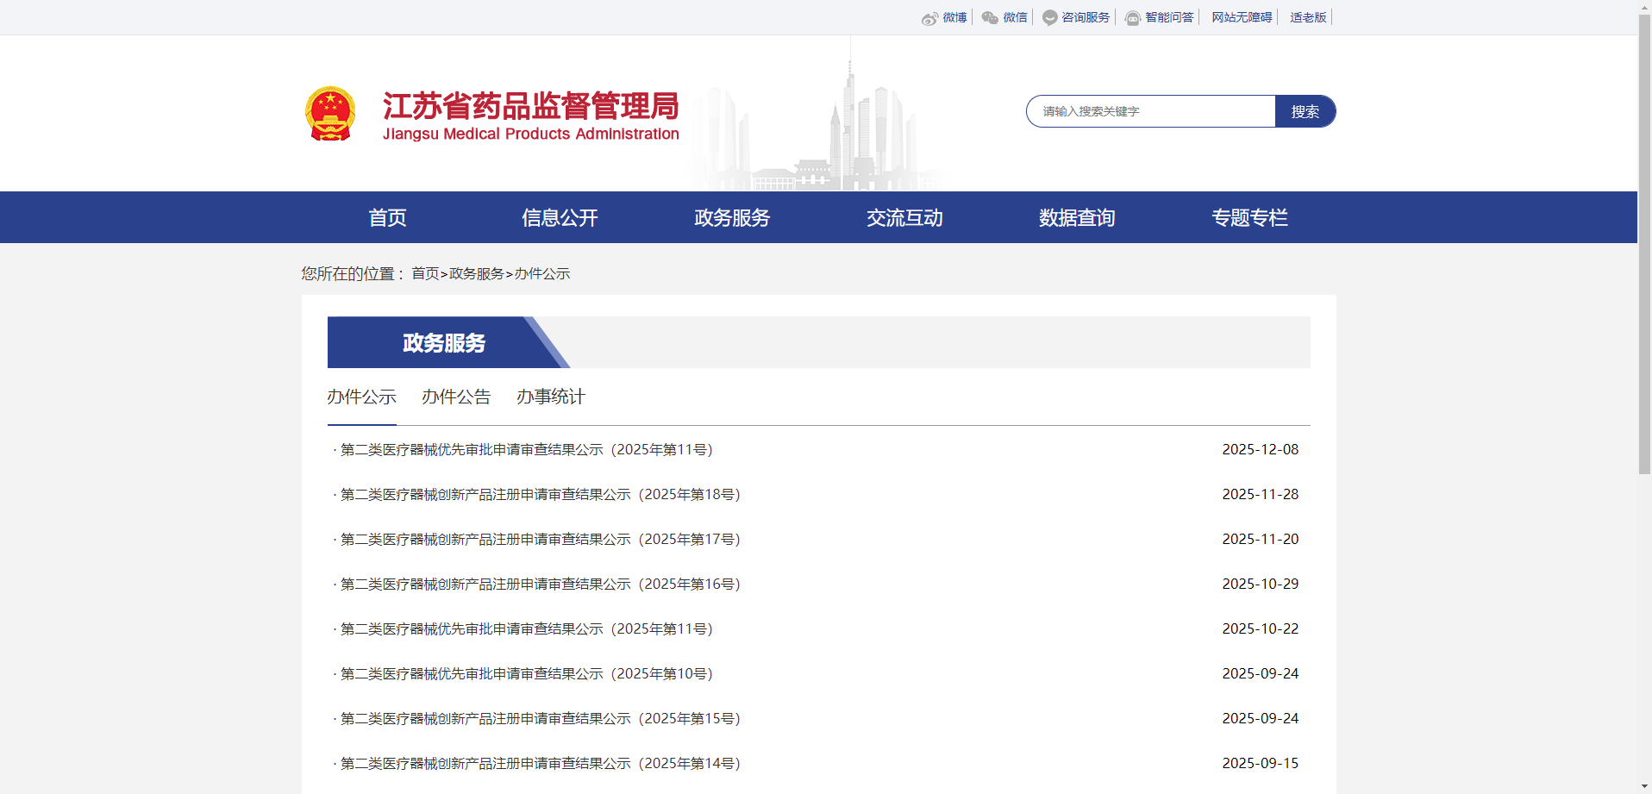This screenshot has width=1652, height=794.
Task: Go to 首页 in the navigation bar
Action: tap(388, 217)
